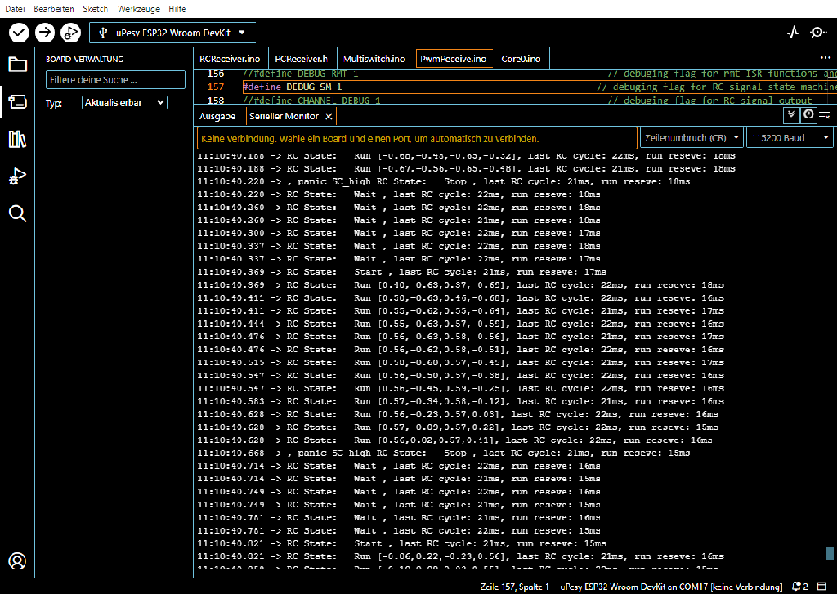Click the Verify sketch checkmark button

pos(19,33)
